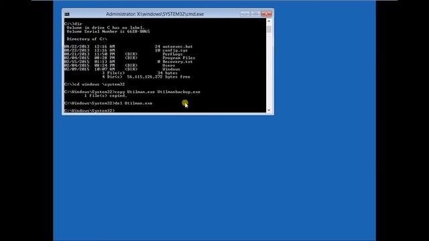This screenshot has height=241, width=429.
Task: Click the 'Volume Serial Number' line
Action: [x=108, y=31]
